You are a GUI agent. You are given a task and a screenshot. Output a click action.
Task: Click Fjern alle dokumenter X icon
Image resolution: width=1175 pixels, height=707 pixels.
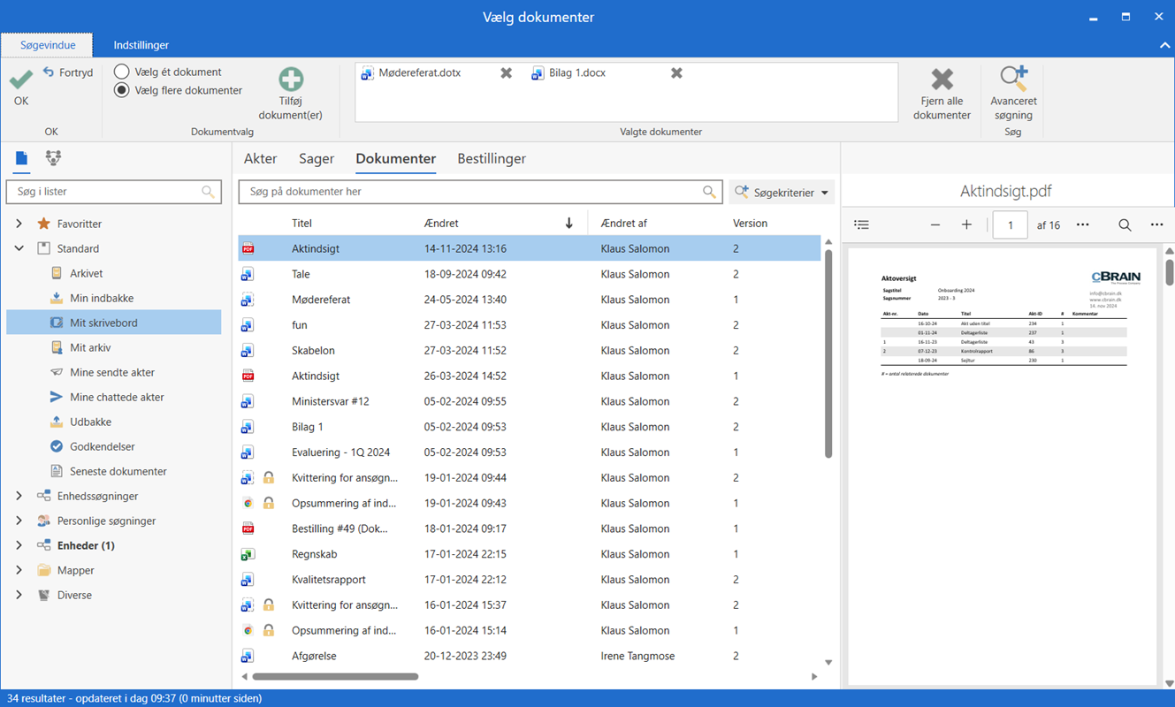pos(942,80)
